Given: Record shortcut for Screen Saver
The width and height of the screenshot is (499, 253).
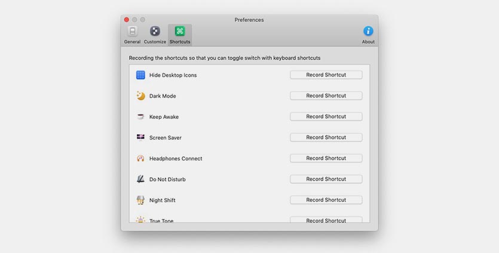Looking at the screenshot, I should click(x=326, y=138).
